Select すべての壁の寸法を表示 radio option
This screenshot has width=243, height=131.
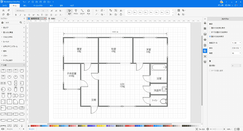click(211, 32)
